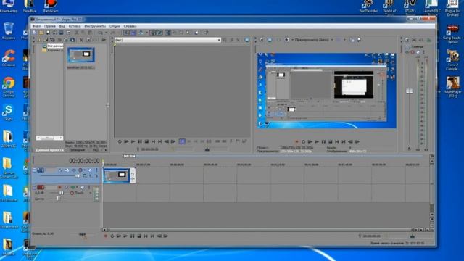
Task: Open Google Chrome desktop shortcut
Action: (9, 86)
